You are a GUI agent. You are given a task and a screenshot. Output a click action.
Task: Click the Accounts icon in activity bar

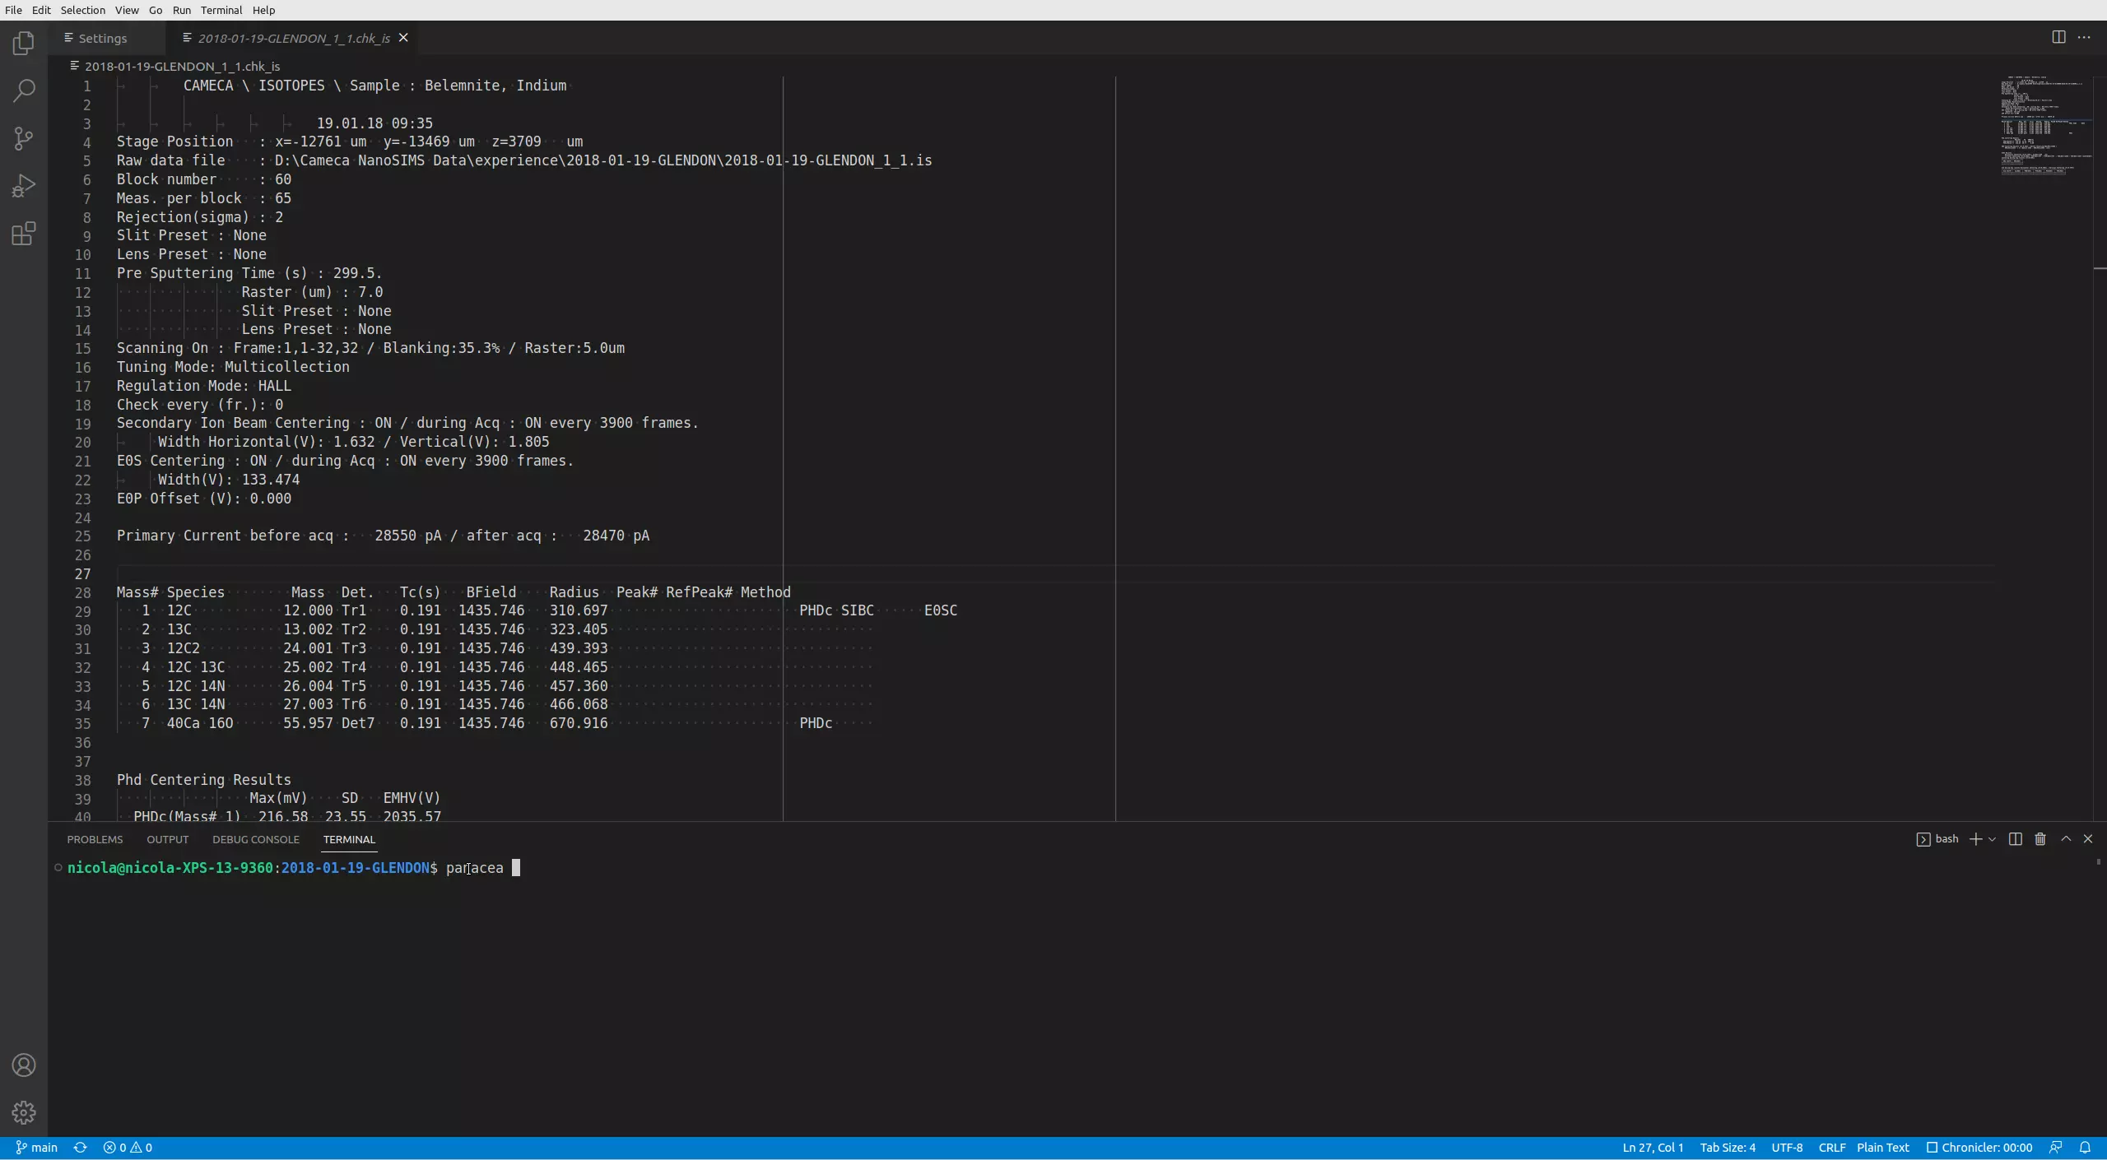24,1065
